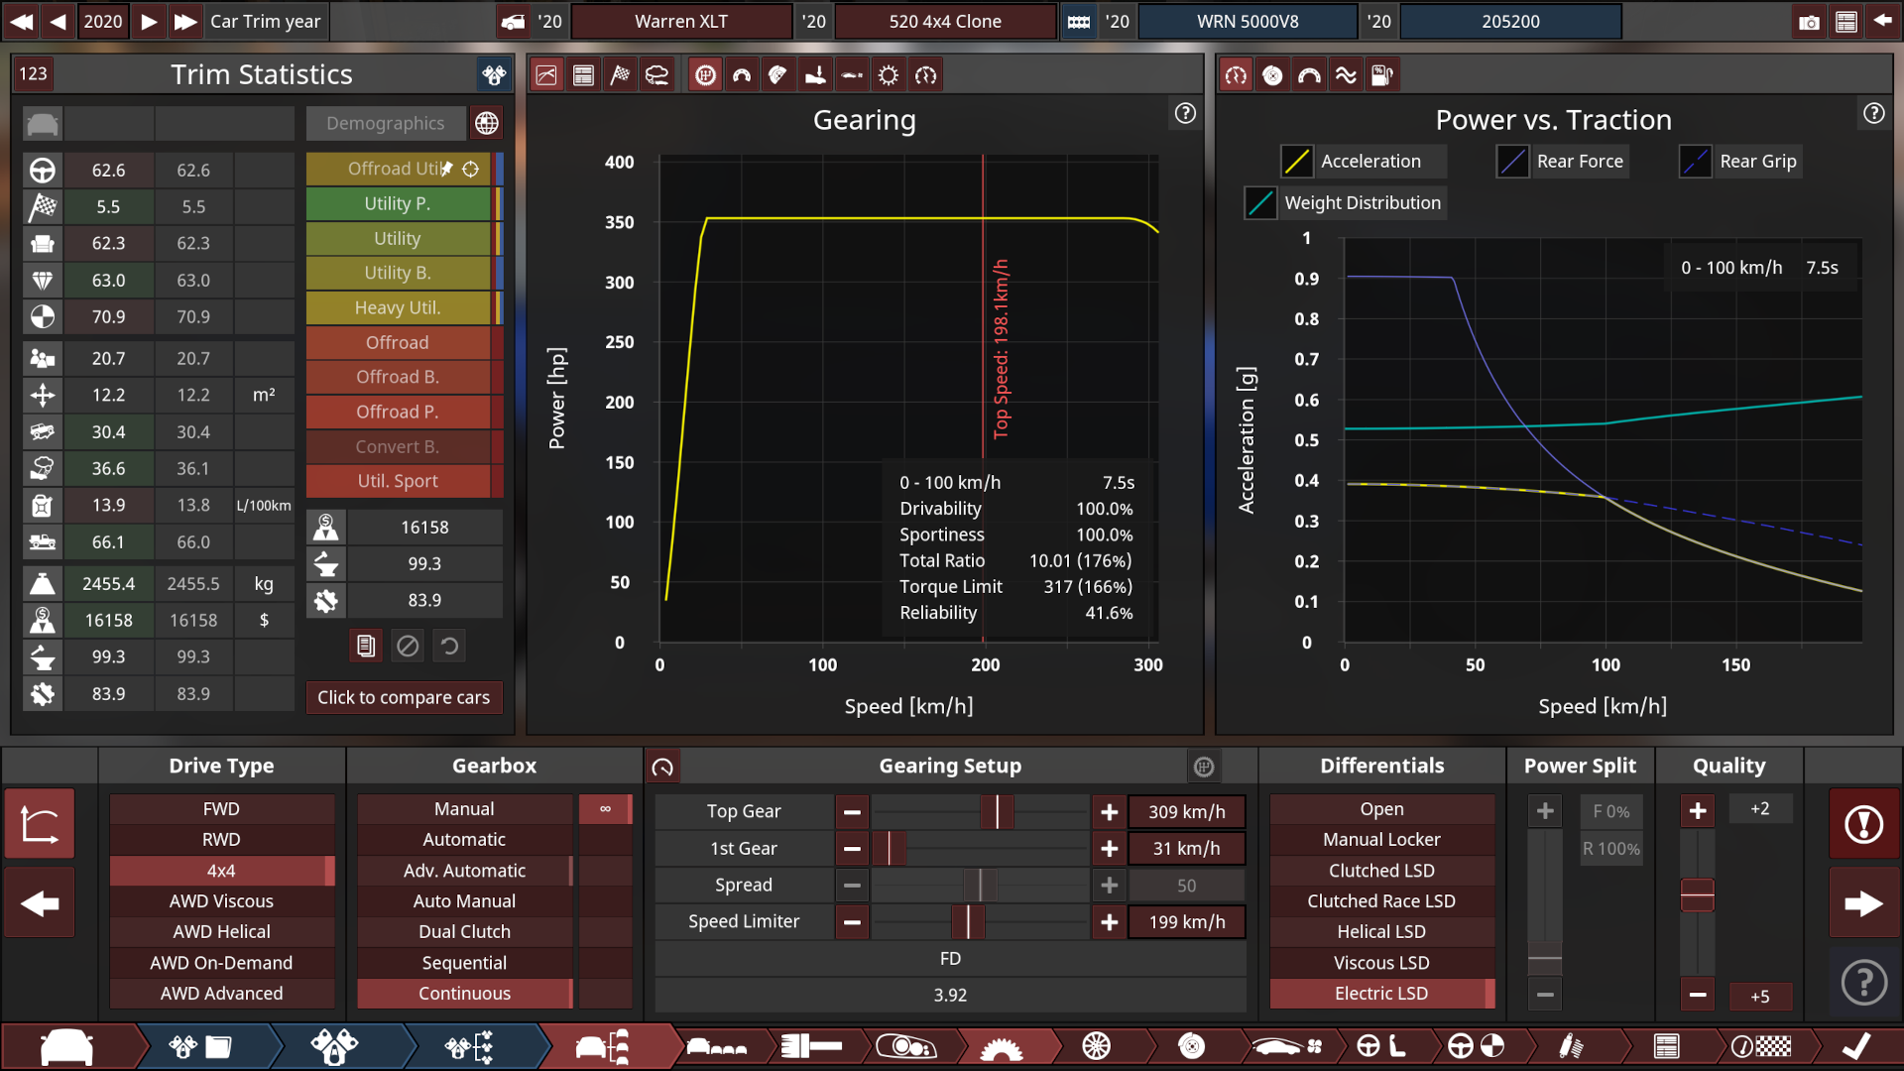Select the gearbox/transmission icon in toolbar
The width and height of the screenshot is (1904, 1071).
pyautogui.click(x=705, y=74)
